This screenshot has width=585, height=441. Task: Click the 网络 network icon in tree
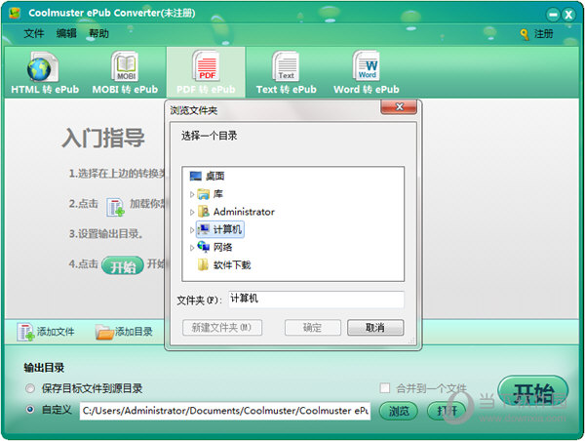coord(204,247)
